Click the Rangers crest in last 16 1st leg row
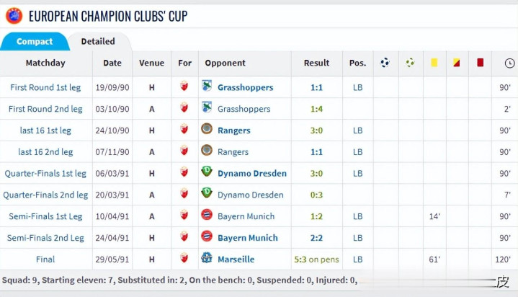The height and width of the screenshot is (297, 518). tap(207, 128)
